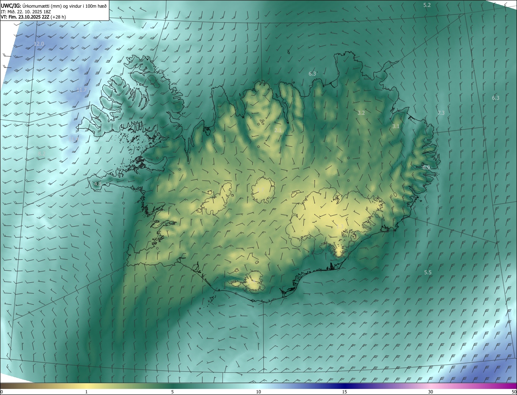Click the 4.8 value on Snæfellsnes peninsula

[98, 184]
